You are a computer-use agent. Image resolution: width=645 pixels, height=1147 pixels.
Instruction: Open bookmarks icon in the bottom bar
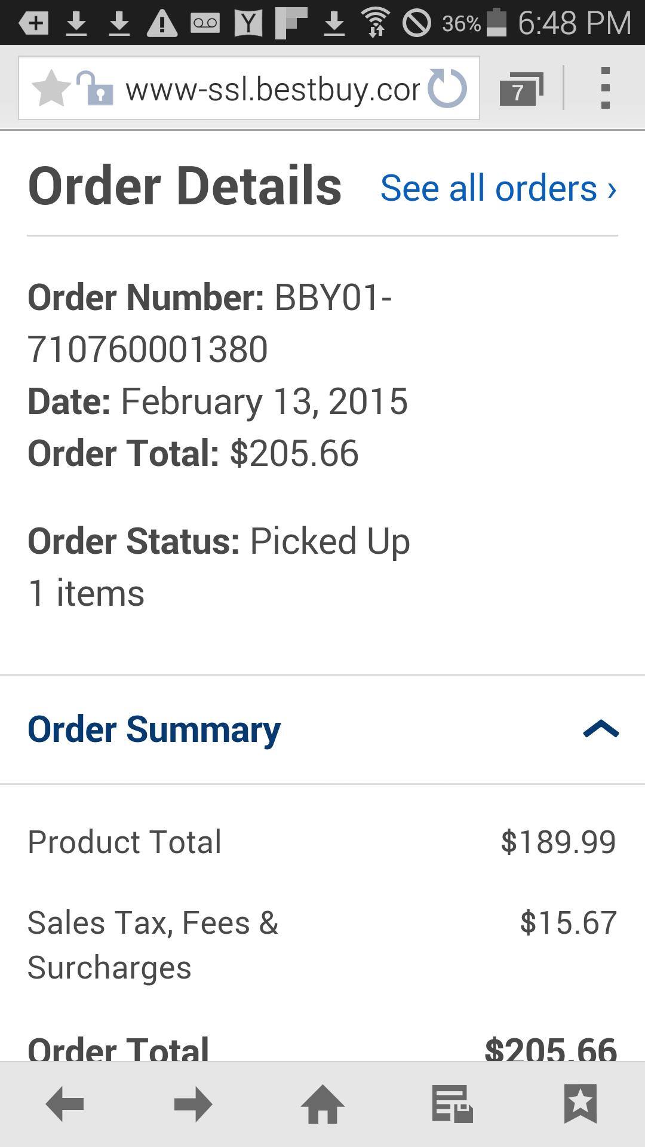[x=580, y=1104]
